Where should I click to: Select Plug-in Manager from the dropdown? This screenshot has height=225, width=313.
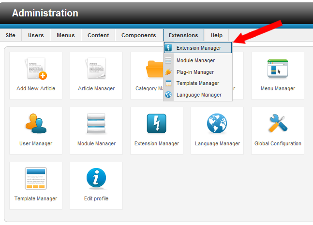tap(195, 72)
